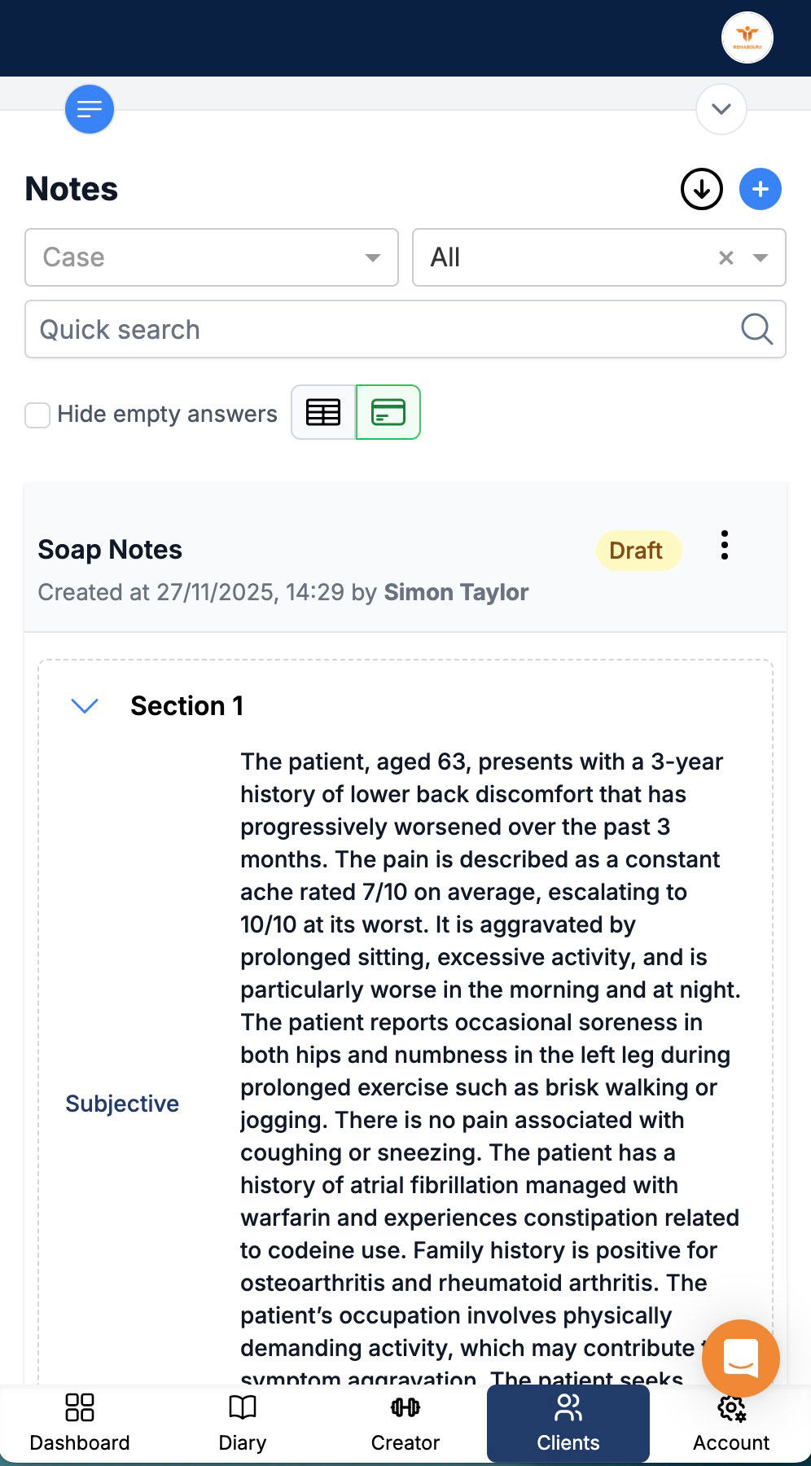Switch to table view layout
This screenshot has width=811, height=1466.
[x=322, y=412]
